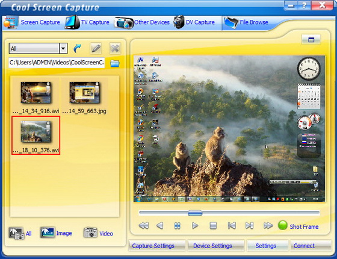Image resolution: width=337 pixels, height=259 pixels.
Task: Click the green Shot Frame button
Action: (298, 226)
